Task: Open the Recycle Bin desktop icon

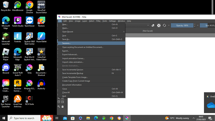Action: [6, 6]
